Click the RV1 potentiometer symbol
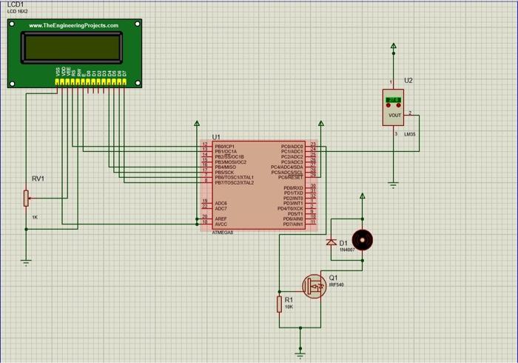This screenshot has width=518, height=363. (x=26, y=199)
